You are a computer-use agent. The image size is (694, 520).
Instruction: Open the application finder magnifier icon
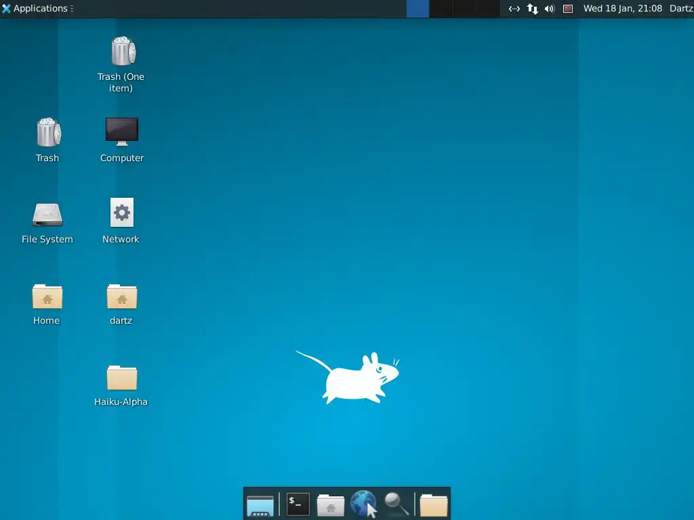(x=396, y=504)
